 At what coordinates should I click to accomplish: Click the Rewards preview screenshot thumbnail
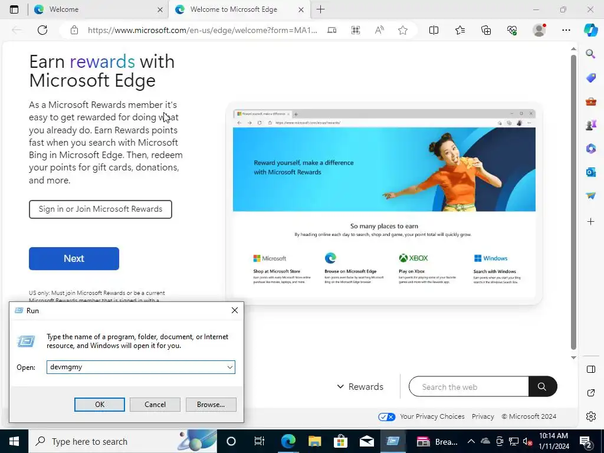pos(384,203)
